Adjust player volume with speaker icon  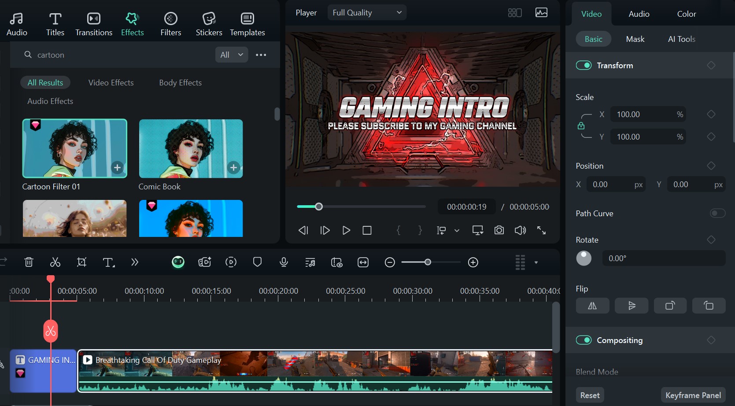(x=520, y=230)
